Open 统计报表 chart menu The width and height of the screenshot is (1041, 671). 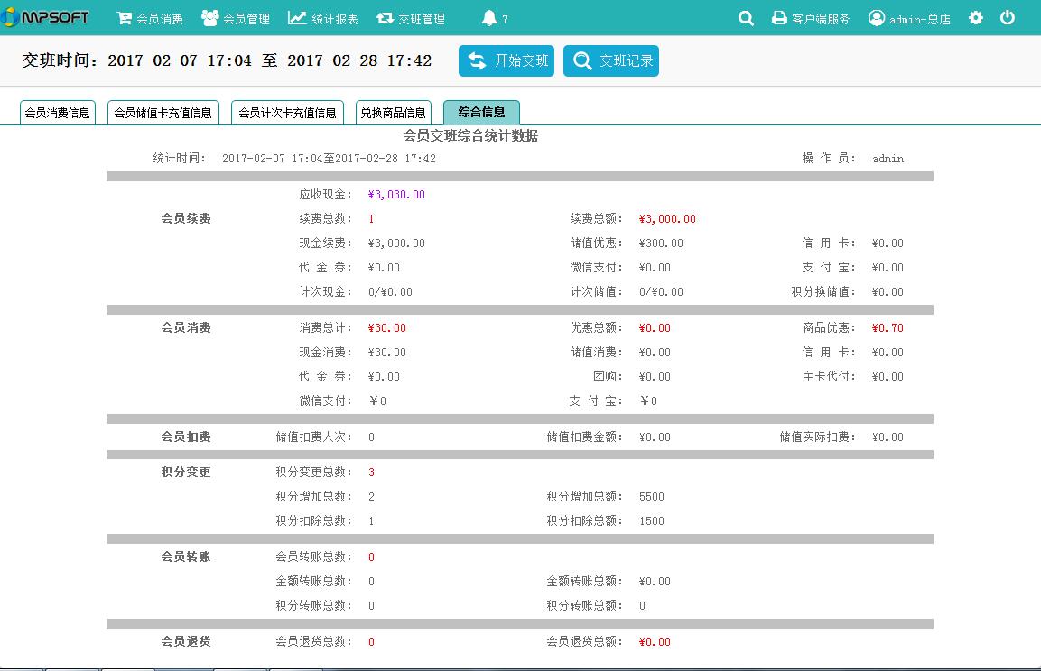coord(322,18)
